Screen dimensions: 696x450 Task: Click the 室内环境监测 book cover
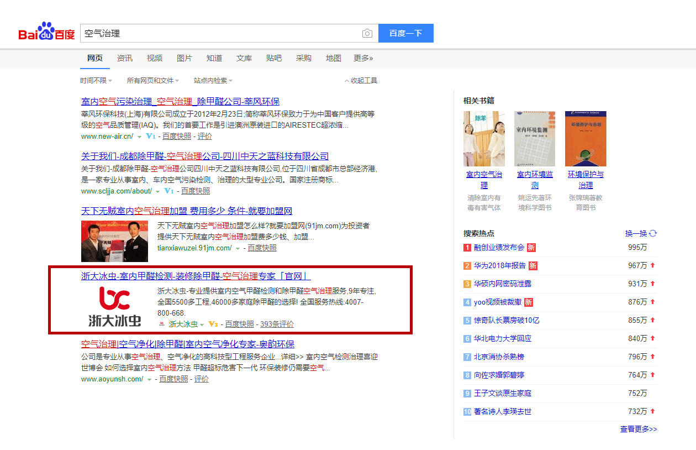click(535, 139)
